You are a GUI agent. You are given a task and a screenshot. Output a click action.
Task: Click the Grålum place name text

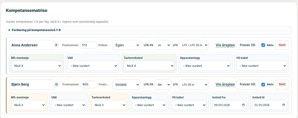tap(103, 45)
